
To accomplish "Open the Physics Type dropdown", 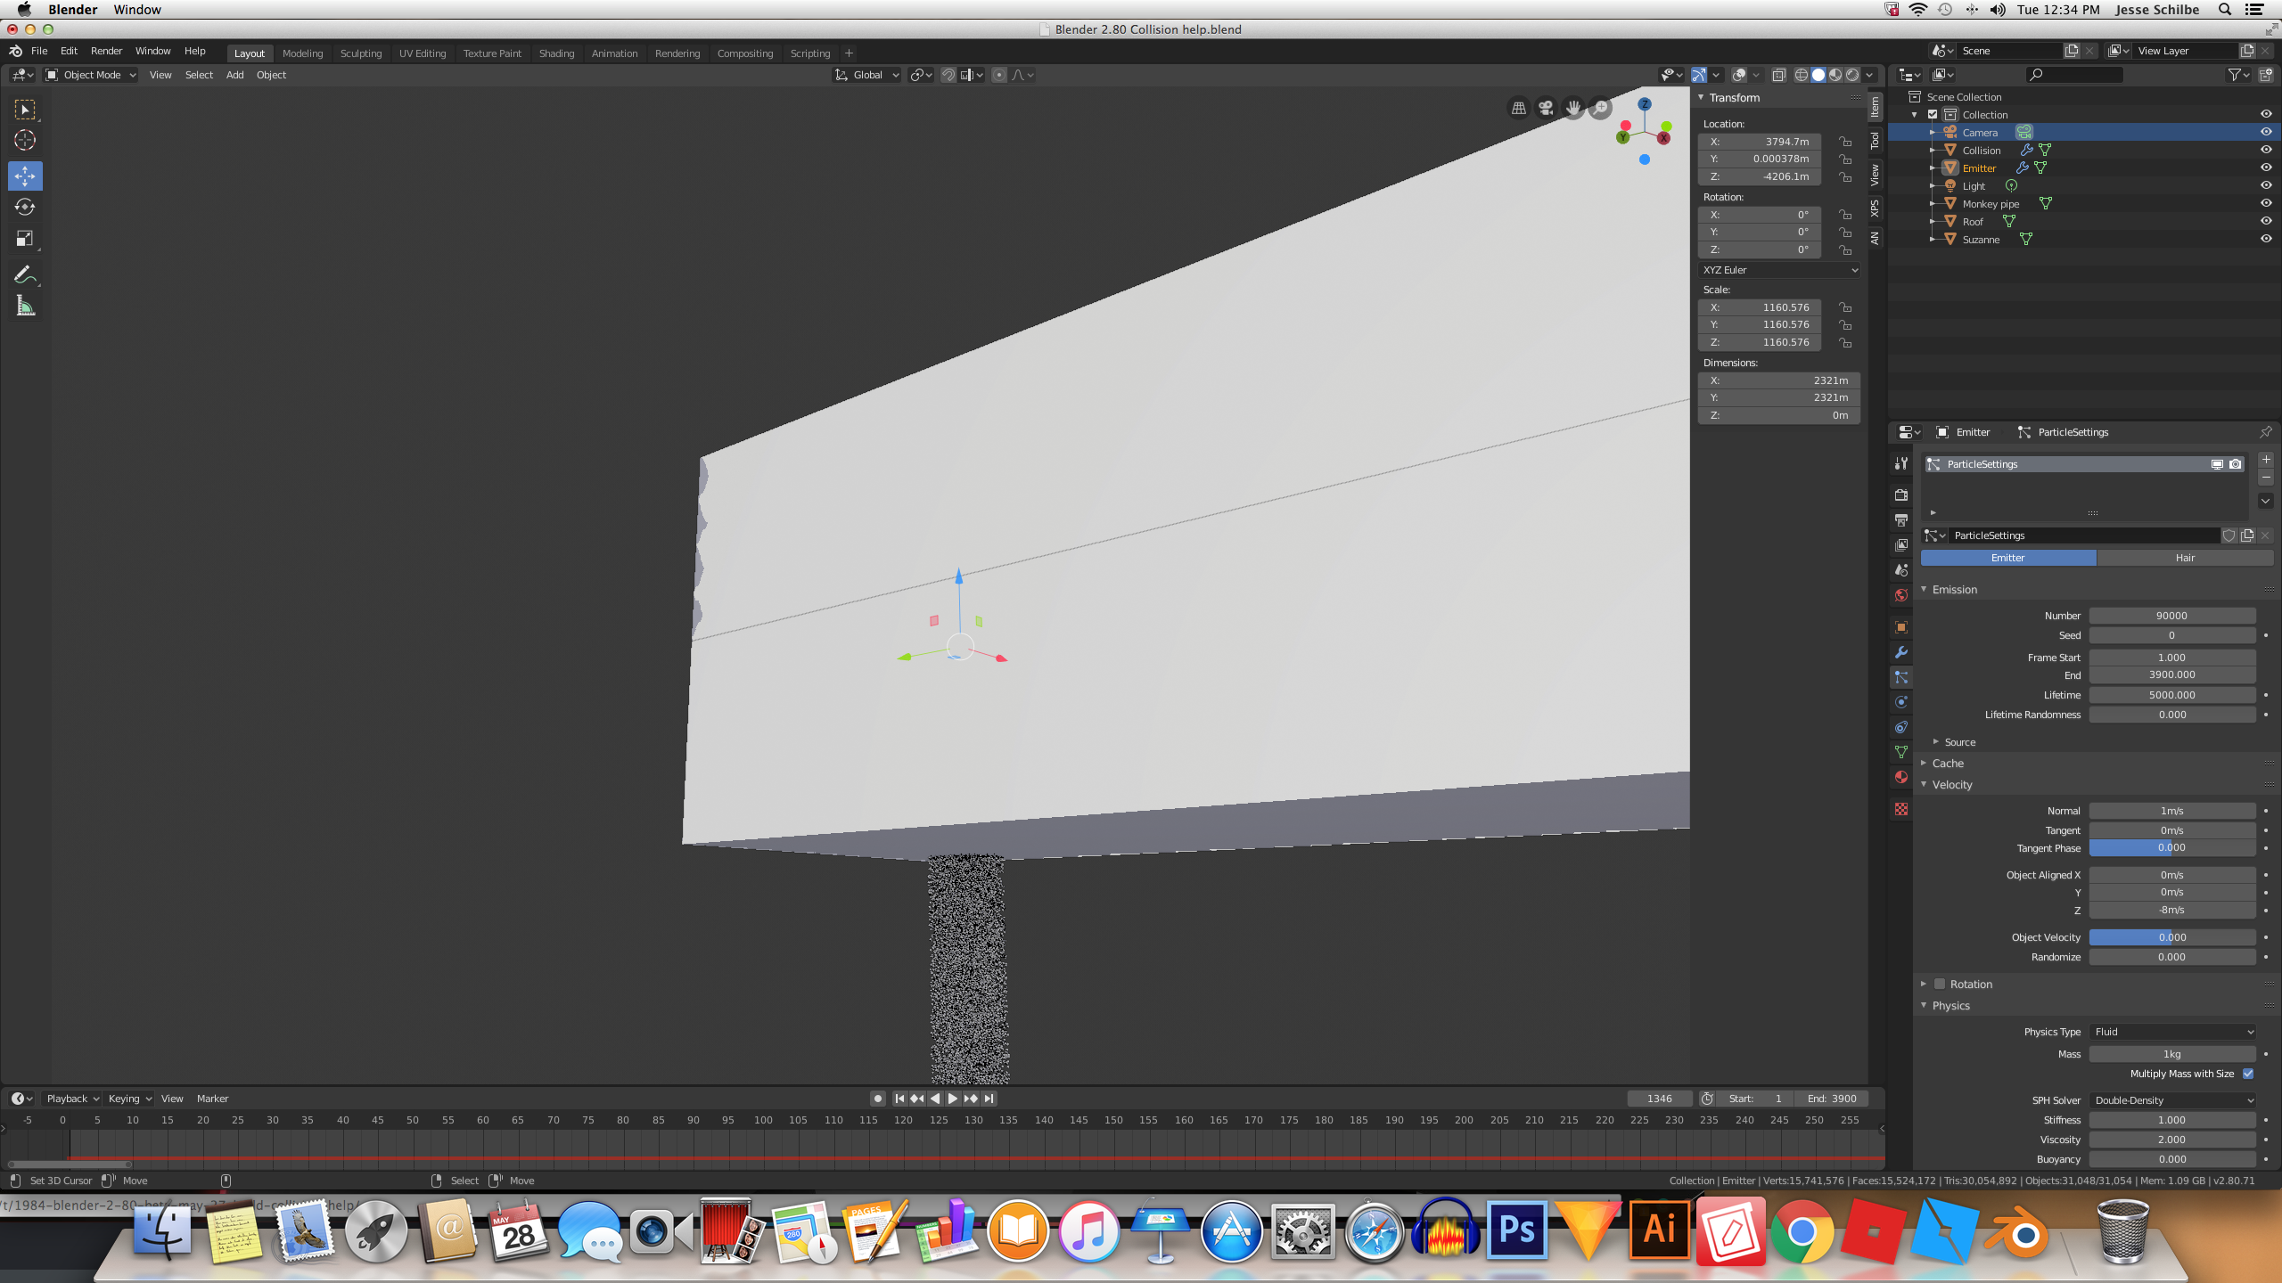I will tap(2173, 1032).
